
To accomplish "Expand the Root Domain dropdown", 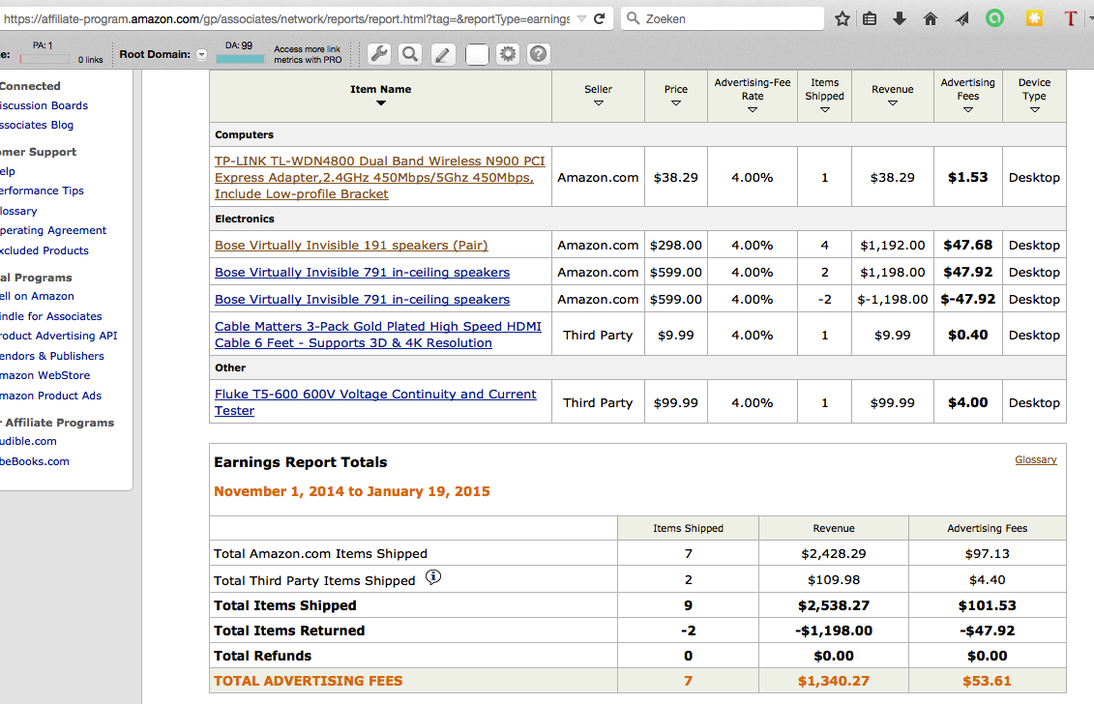I will tap(201, 54).
